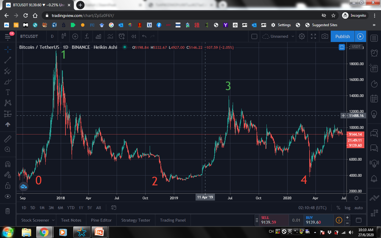381x238 pixels.
Task: Take a chart snapshot with camera icon
Action: pos(325,36)
